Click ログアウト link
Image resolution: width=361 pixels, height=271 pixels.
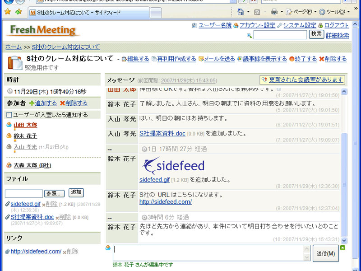[x=336, y=25]
